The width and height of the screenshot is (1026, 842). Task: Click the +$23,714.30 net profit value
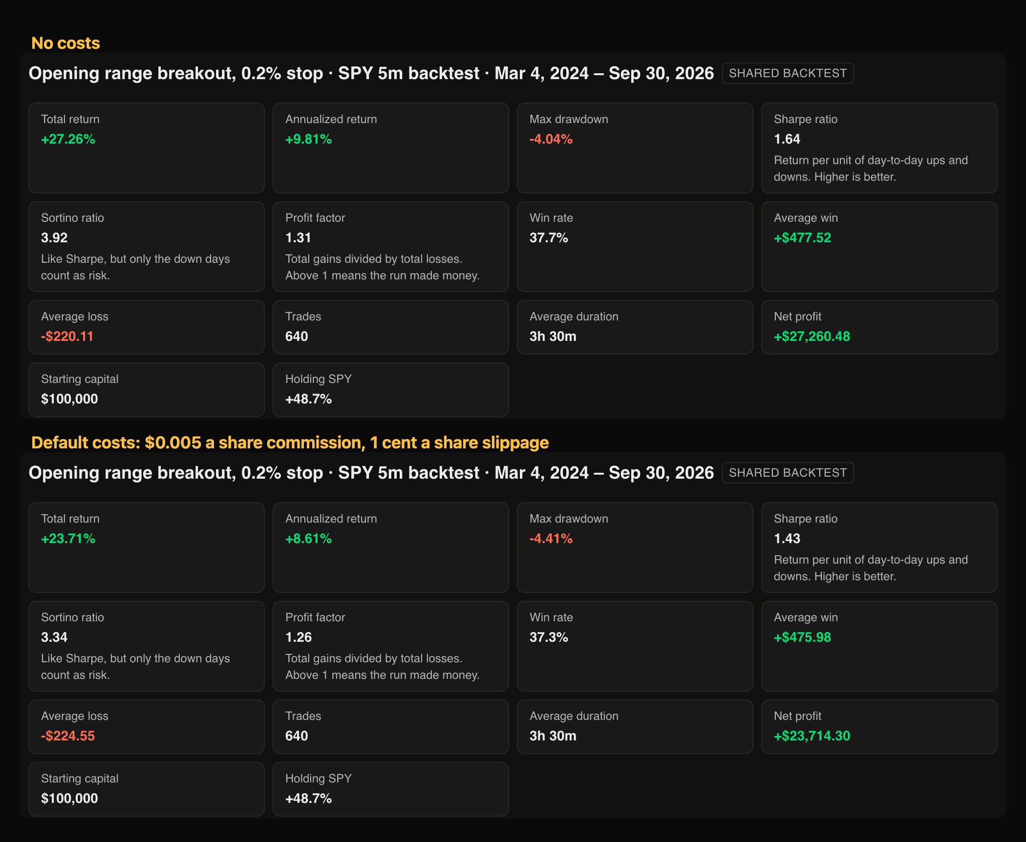812,736
